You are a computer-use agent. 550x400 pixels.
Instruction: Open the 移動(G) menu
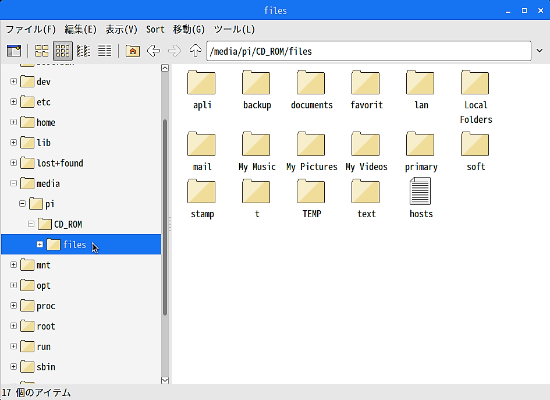[x=189, y=30]
